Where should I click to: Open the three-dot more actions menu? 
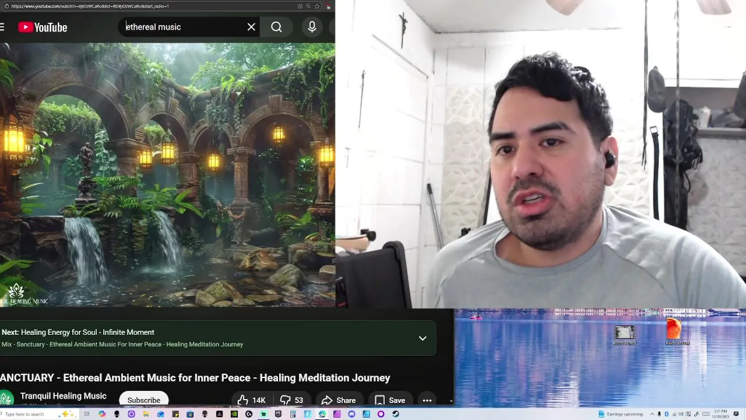pos(427,400)
